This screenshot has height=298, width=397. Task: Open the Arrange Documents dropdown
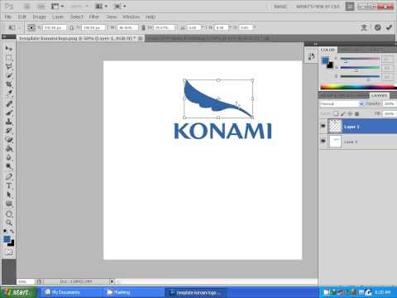pyautogui.click(x=101, y=6)
